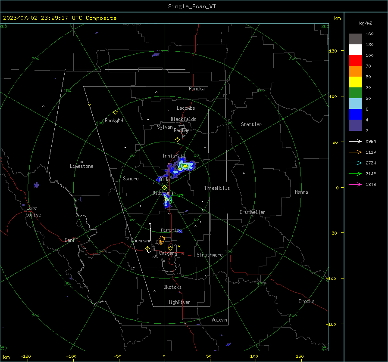Click the Banff town label
The width and height of the screenshot is (388, 362).
coord(71,240)
